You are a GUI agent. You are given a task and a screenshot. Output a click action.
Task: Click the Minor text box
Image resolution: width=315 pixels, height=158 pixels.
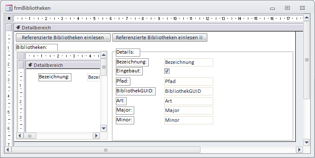[188, 120]
